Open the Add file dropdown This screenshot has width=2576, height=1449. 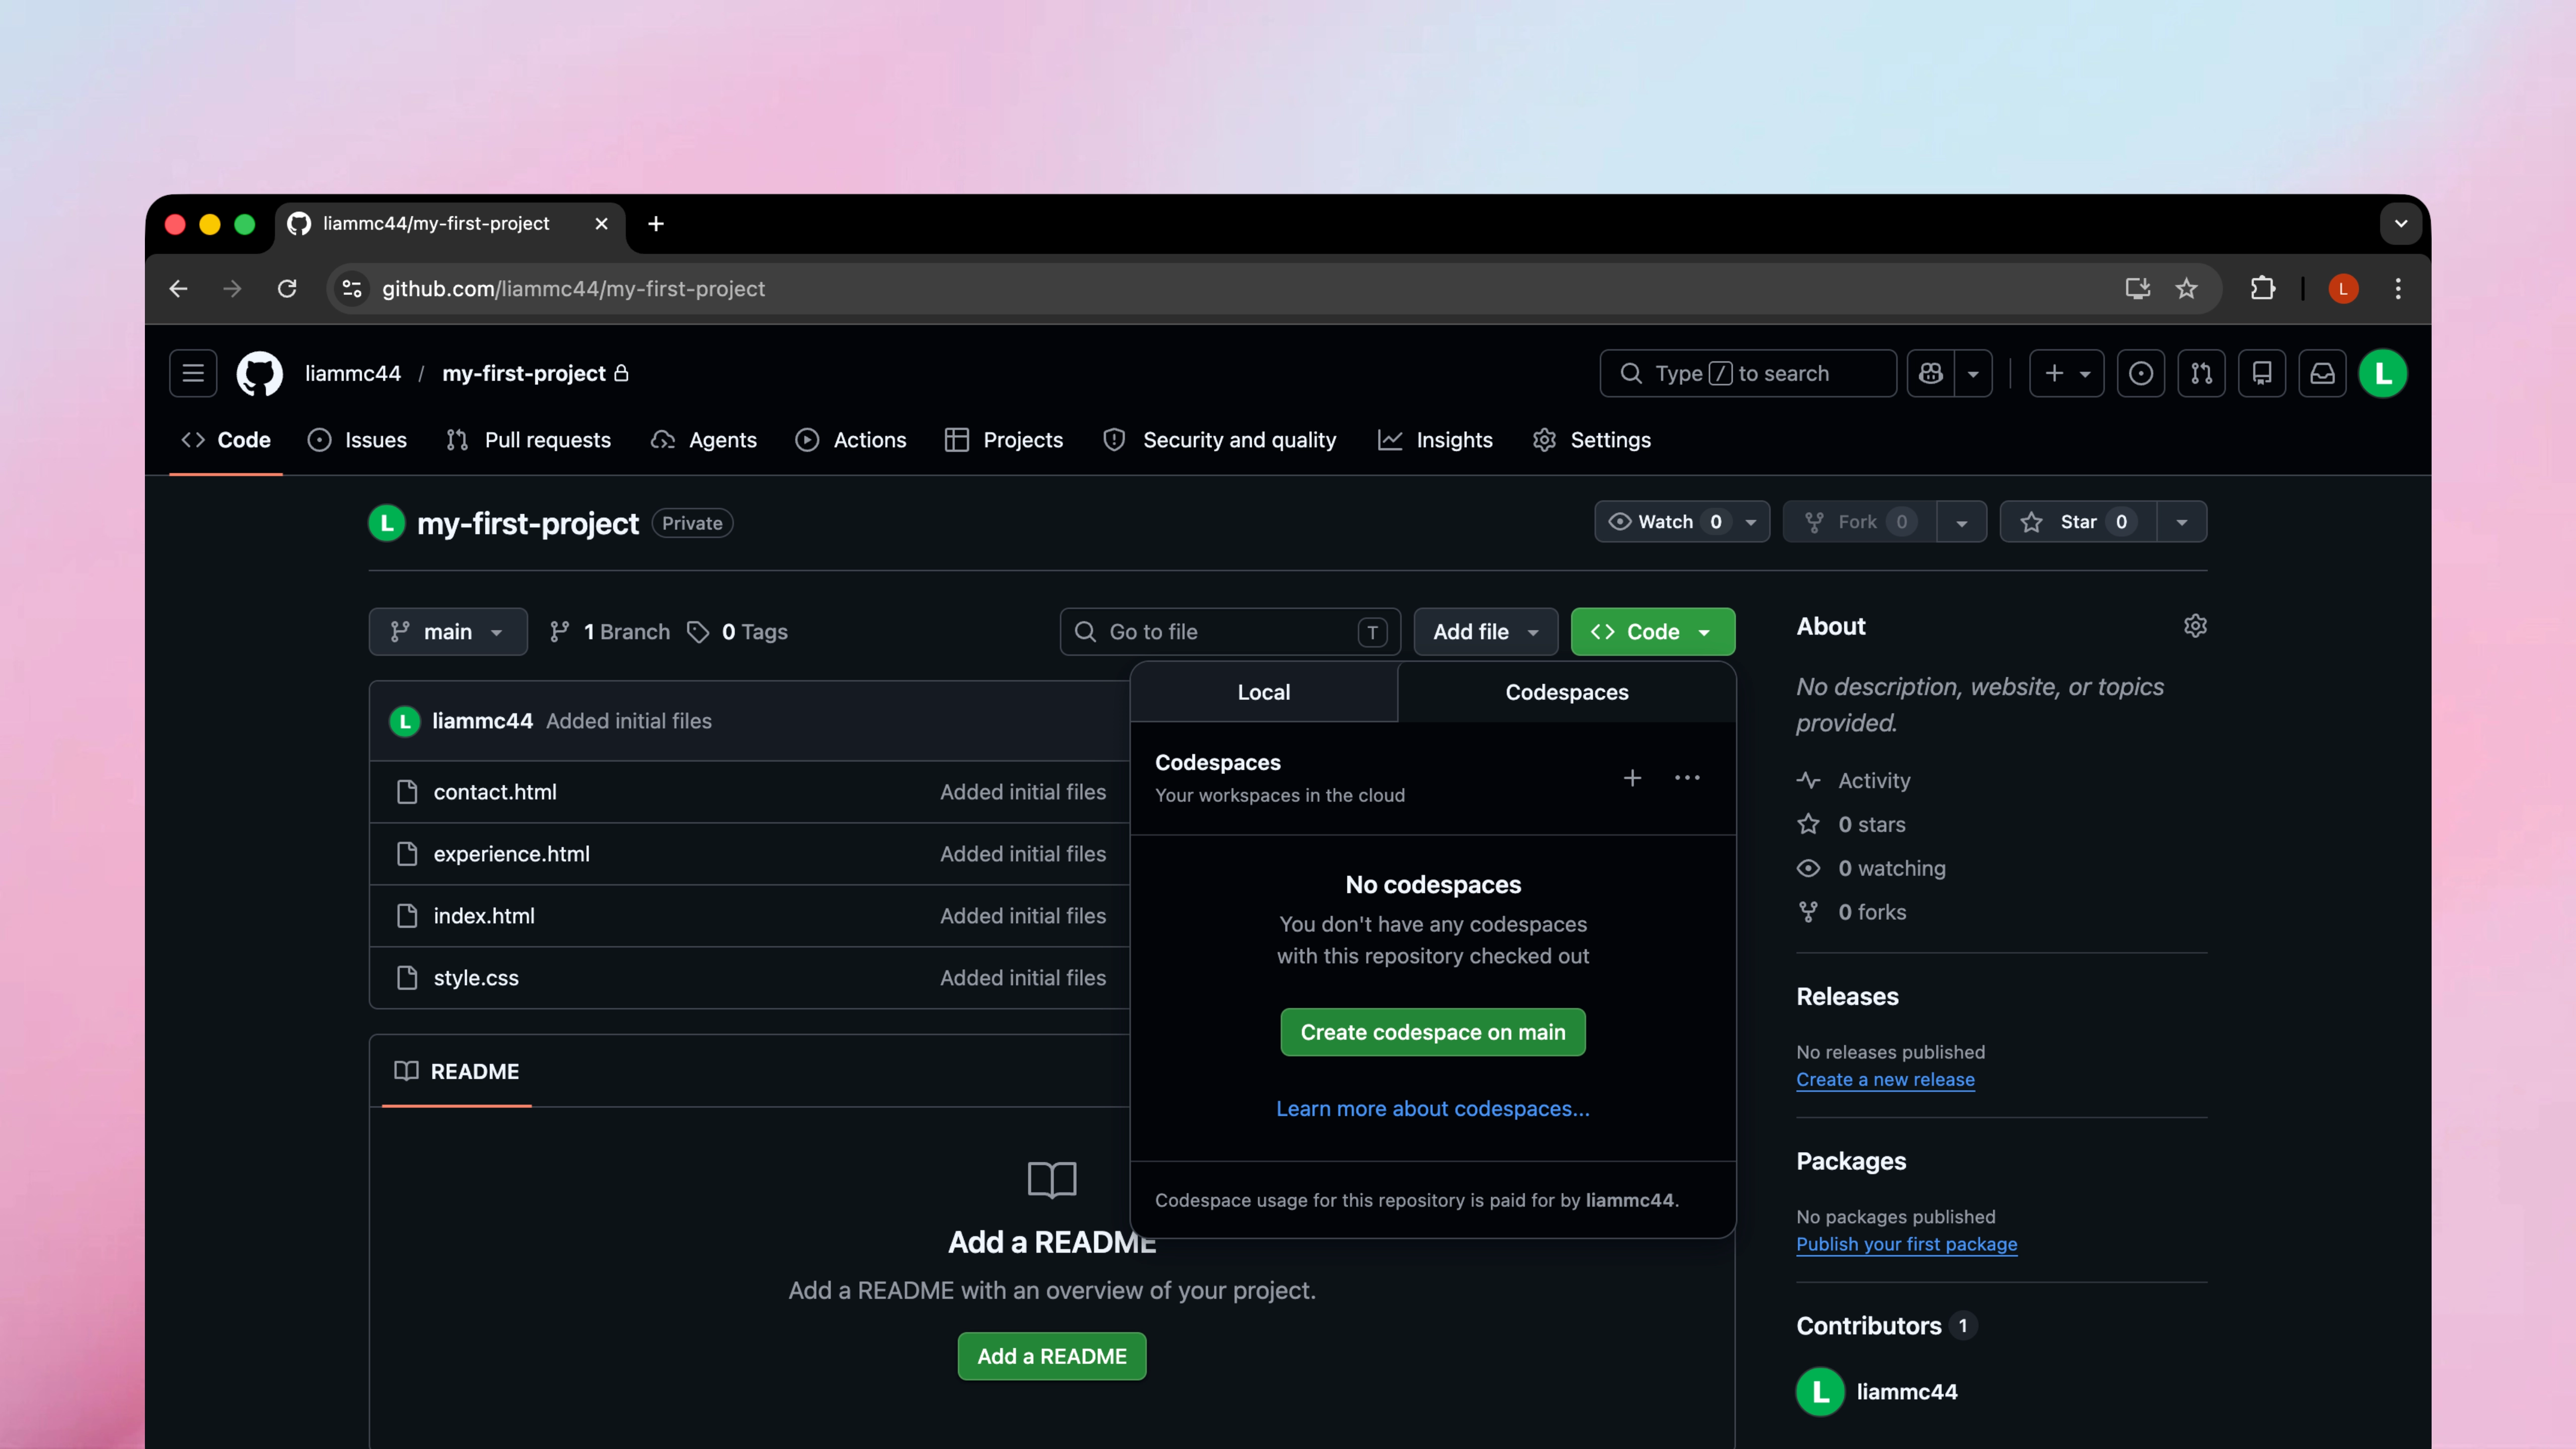[x=1486, y=632]
